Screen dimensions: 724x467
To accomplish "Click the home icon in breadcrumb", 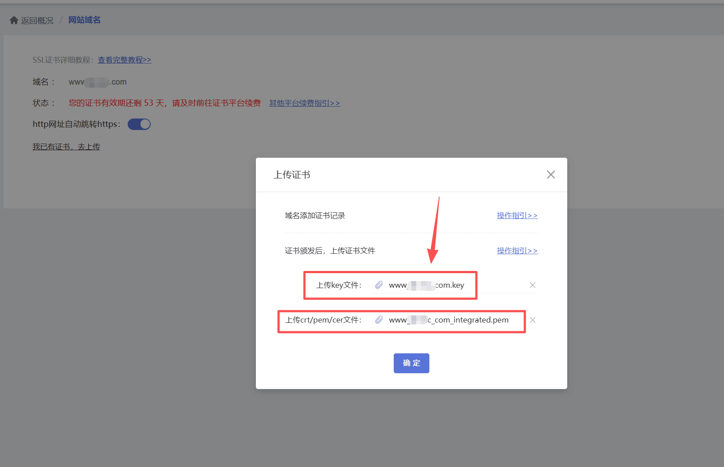I will click(13, 20).
